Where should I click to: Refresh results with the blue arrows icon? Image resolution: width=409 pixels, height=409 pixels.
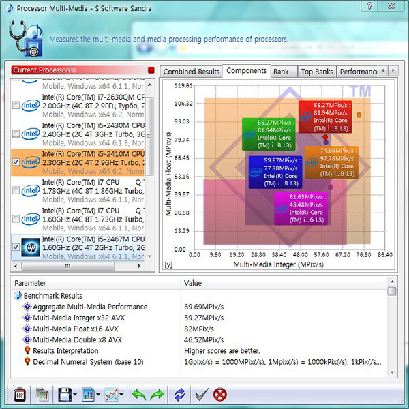179,395
